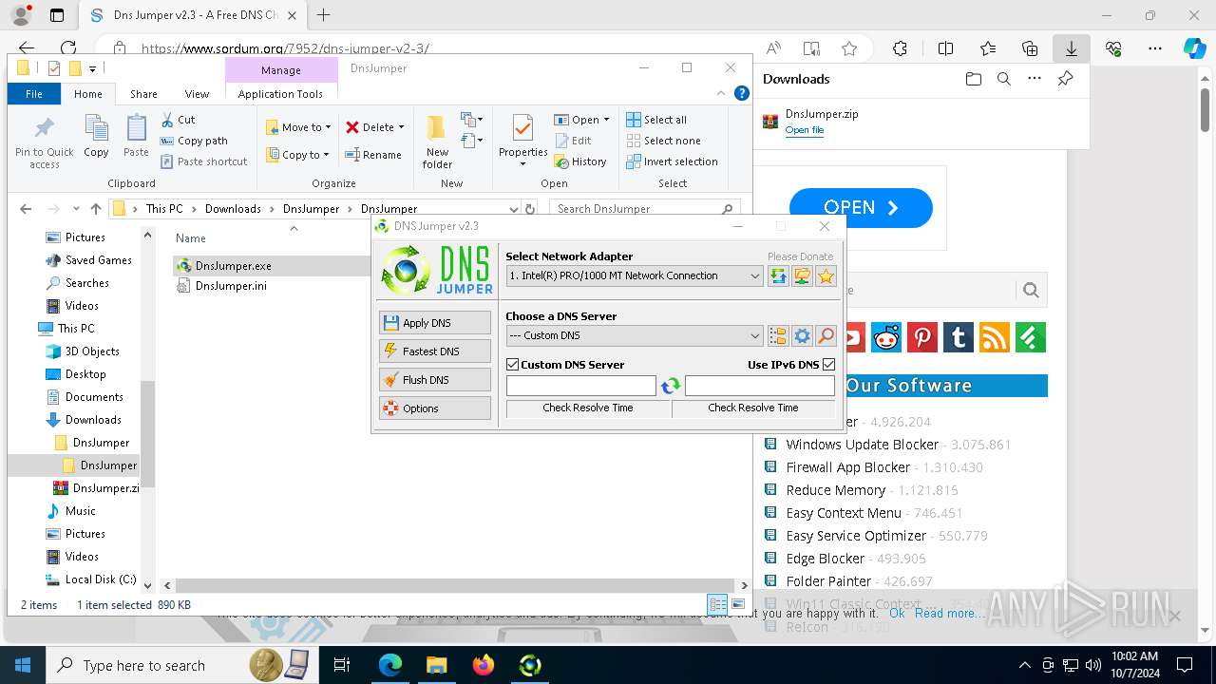This screenshot has width=1216, height=684.
Task: Switch to the Share ribbon tab
Action: click(143, 94)
